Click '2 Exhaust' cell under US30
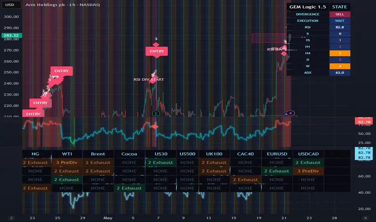The width and height of the screenshot is (376, 222). click(161, 163)
